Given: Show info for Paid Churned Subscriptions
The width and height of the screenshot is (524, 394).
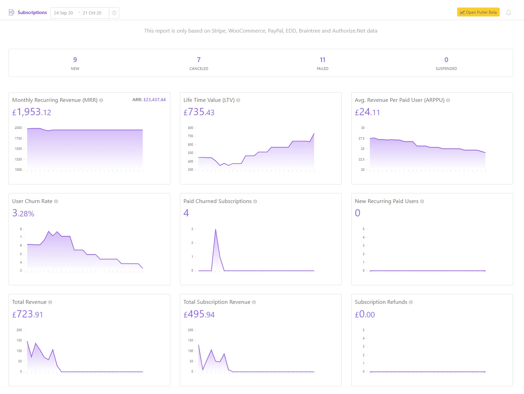Looking at the screenshot, I should coord(255,202).
